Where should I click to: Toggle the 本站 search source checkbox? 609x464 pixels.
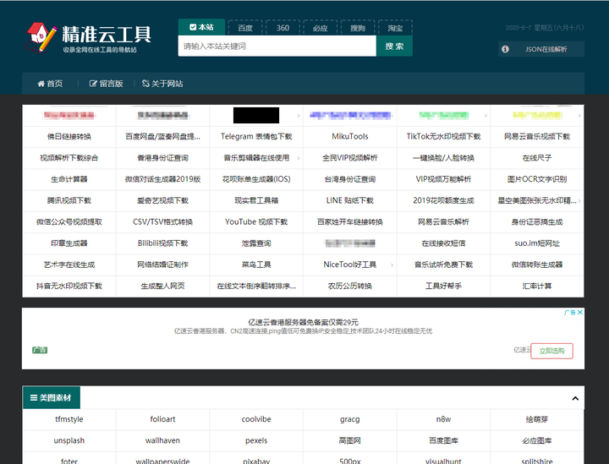193,27
